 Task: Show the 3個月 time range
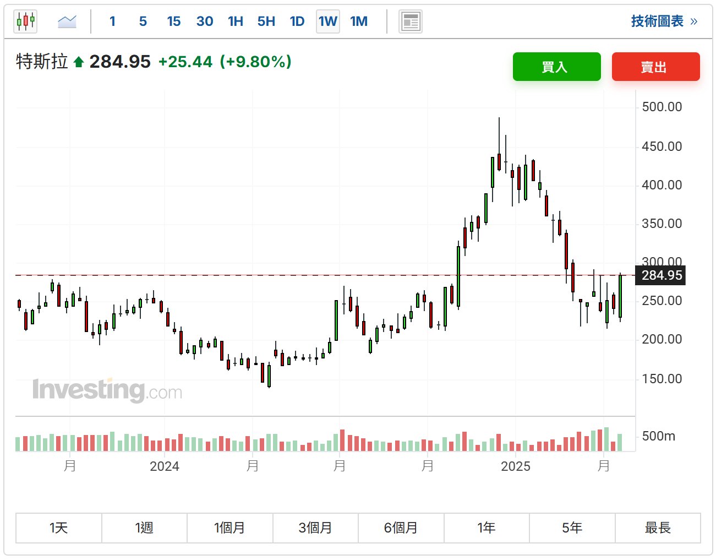316,528
